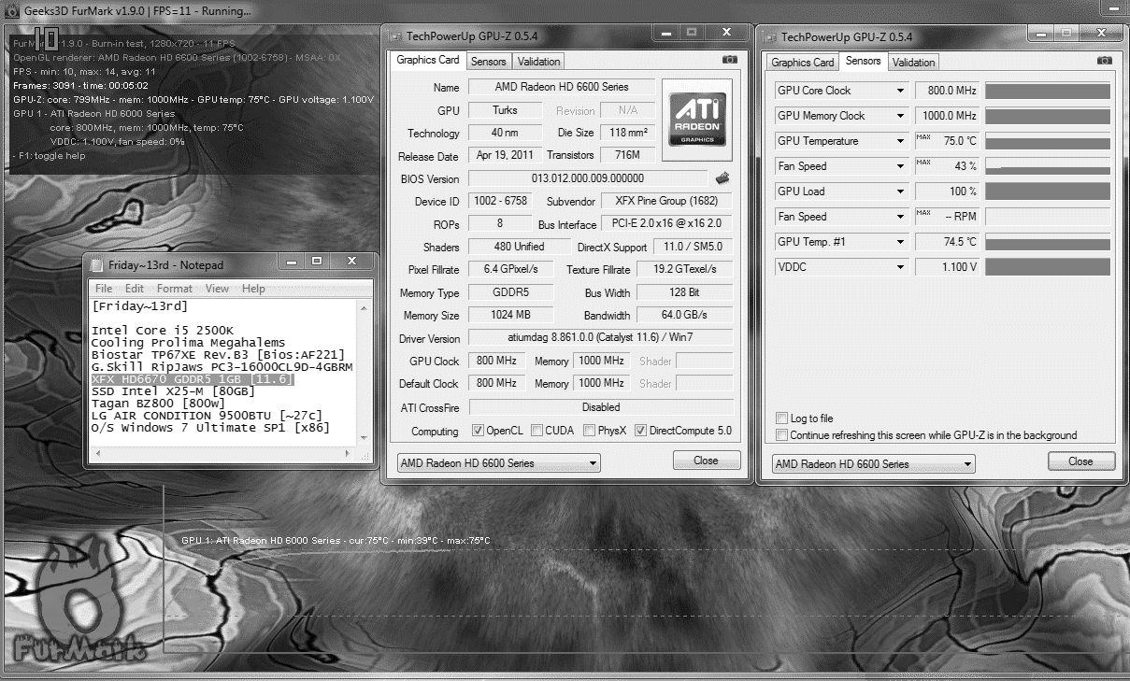Click the 74.5 °C GPU Temp. #1 value
Viewport: 1130px width, 681px height.
click(x=947, y=242)
